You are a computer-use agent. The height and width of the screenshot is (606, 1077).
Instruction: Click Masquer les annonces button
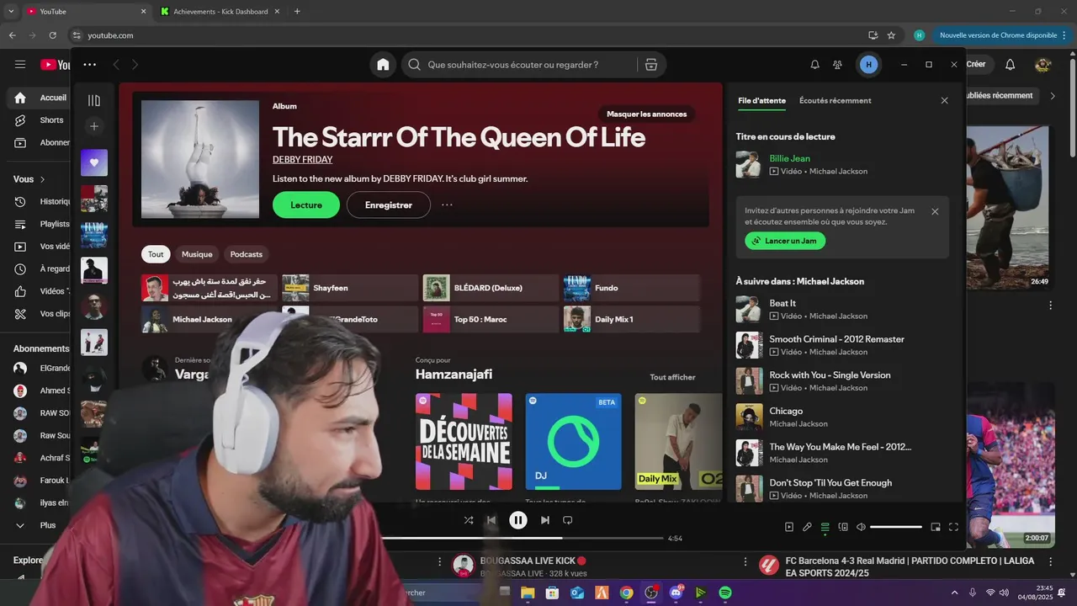(x=646, y=114)
